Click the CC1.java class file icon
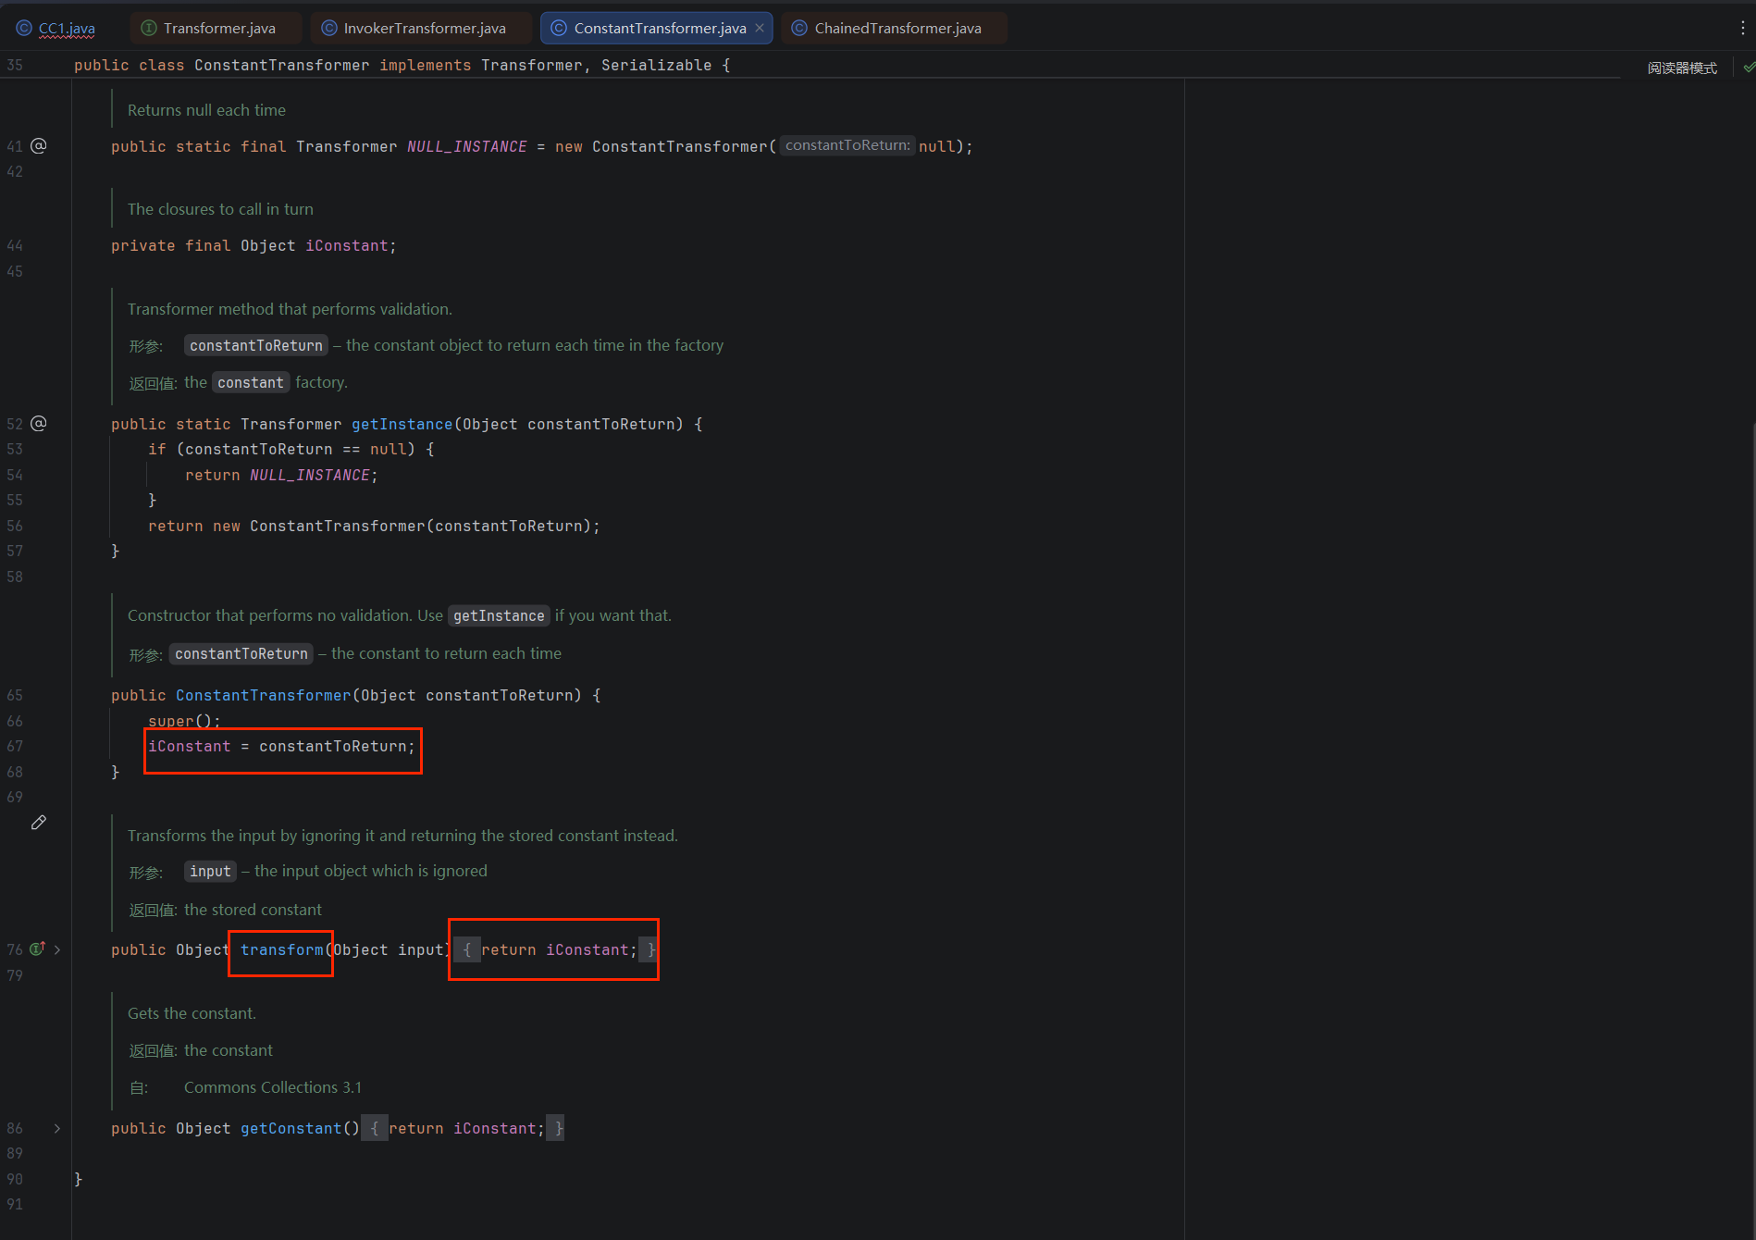This screenshot has width=1756, height=1240. (24, 28)
